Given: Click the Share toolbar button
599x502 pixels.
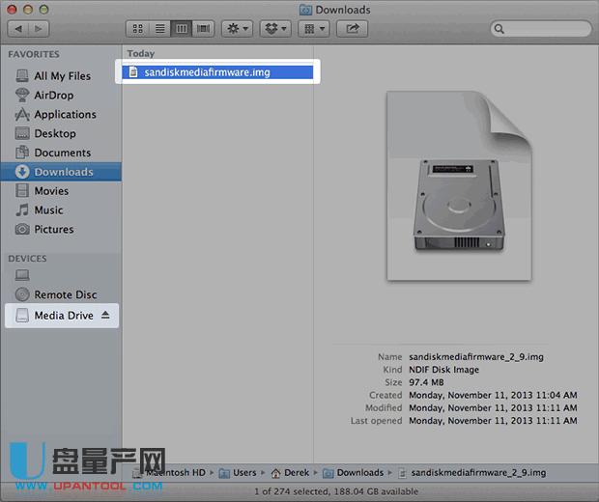Looking at the screenshot, I should click(x=352, y=29).
